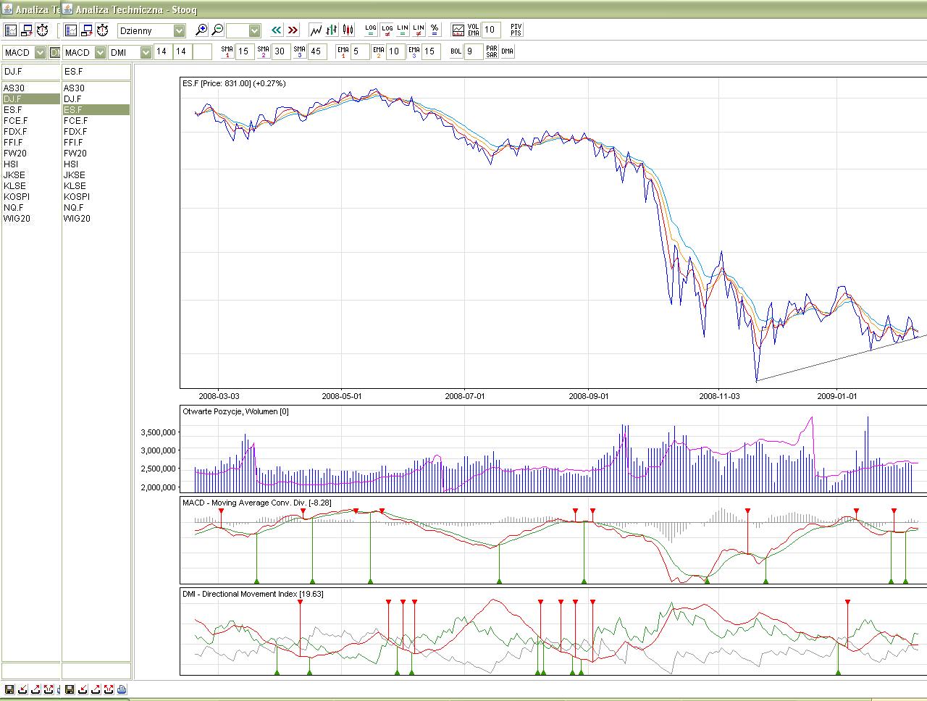Click the zoom in magnifier icon

(201, 30)
